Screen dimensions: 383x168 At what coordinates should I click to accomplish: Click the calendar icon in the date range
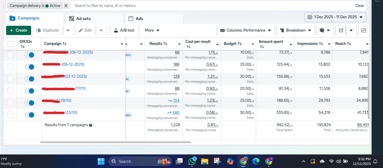pos(310,17)
